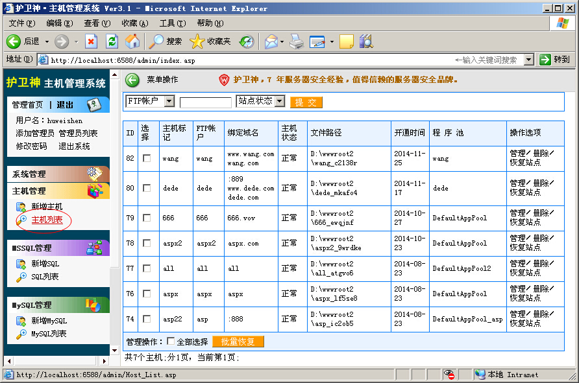Click the Print icon in toolbar
This screenshot has width=579, height=383.
pos(296,41)
